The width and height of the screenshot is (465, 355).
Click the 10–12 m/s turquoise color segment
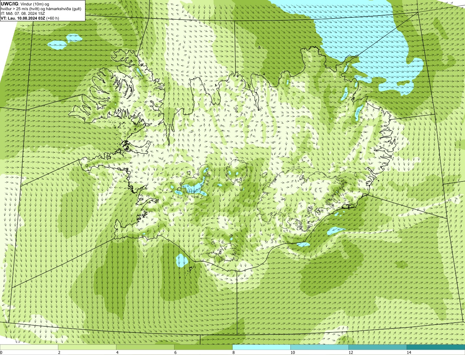point(320,347)
